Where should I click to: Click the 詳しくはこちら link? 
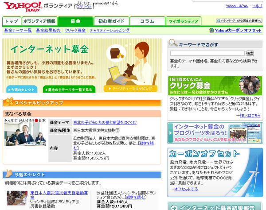[250, 115]
